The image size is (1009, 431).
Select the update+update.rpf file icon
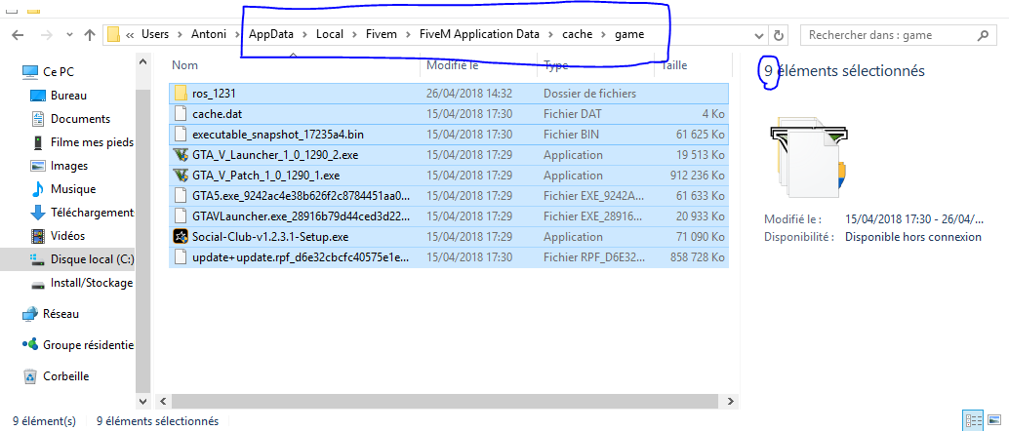coord(181,257)
